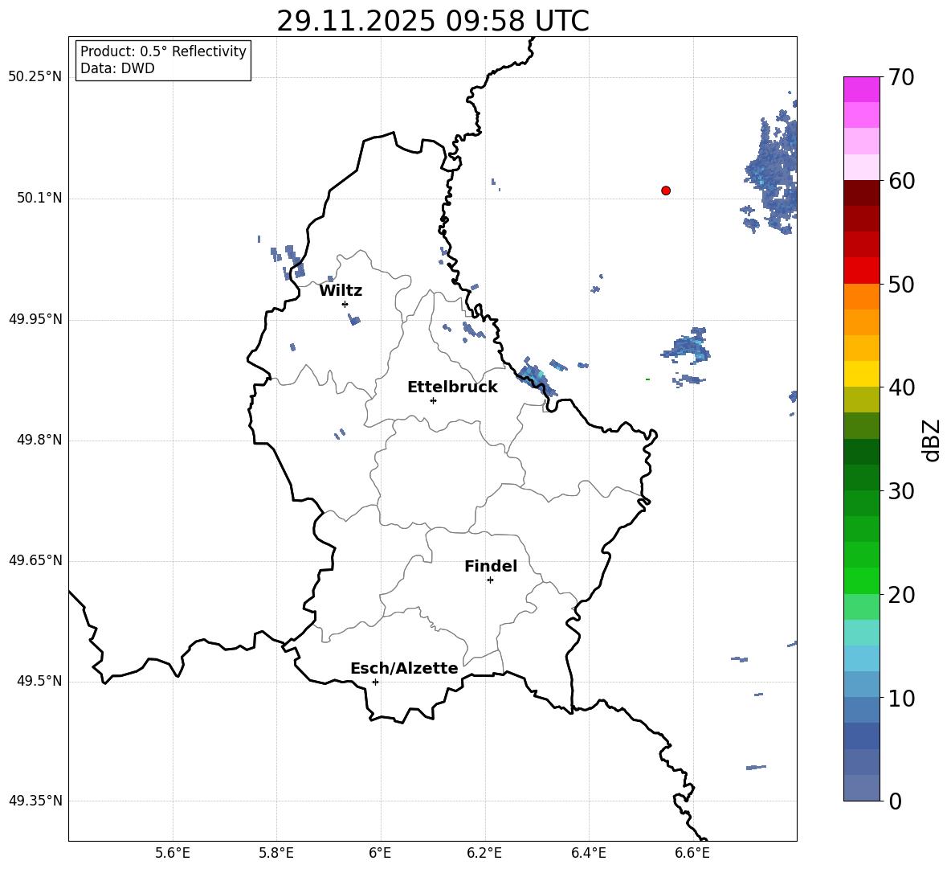Click the yellow colorbar segment just above 40
The height and width of the screenshot is (869, 951).
862,374
